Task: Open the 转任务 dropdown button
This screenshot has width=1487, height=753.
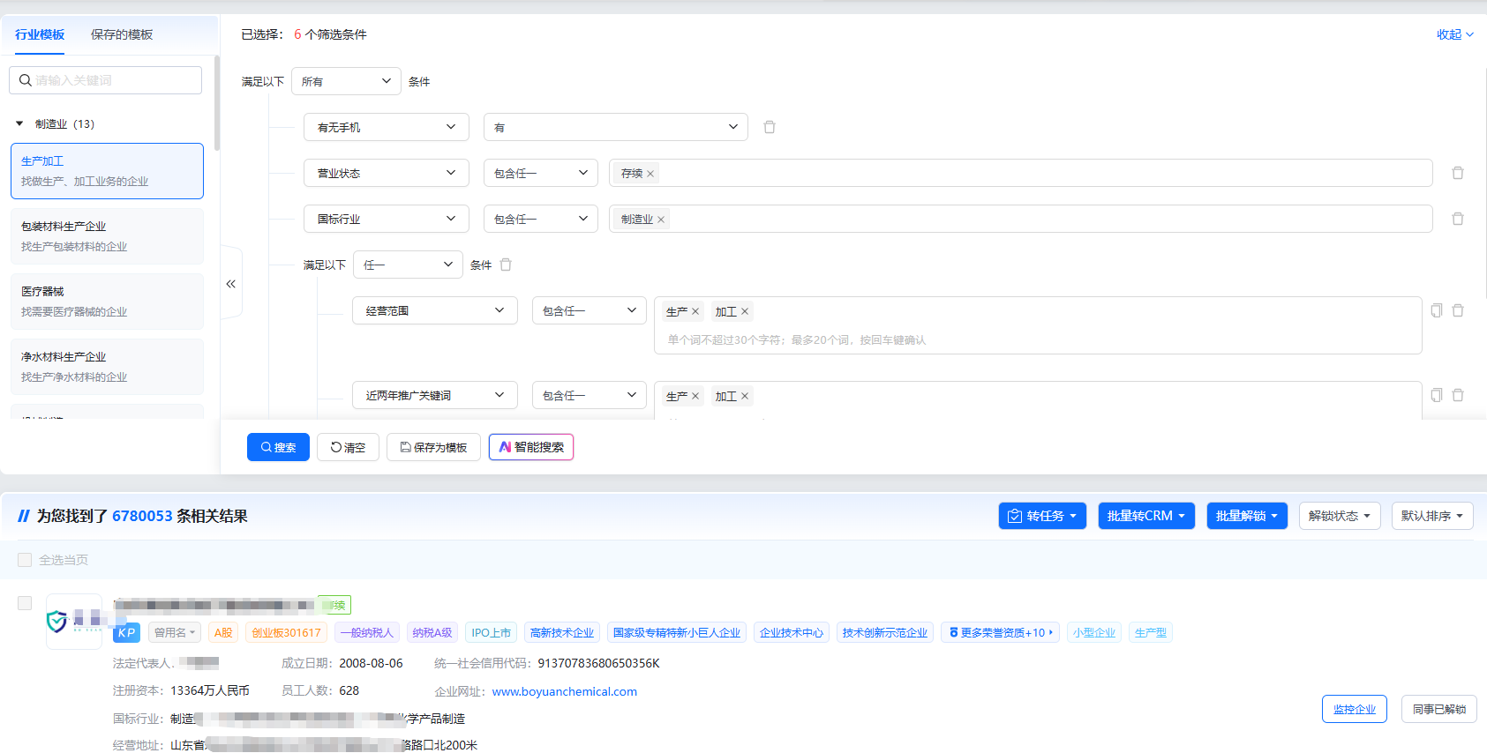Action: [x=1042, y=516]
